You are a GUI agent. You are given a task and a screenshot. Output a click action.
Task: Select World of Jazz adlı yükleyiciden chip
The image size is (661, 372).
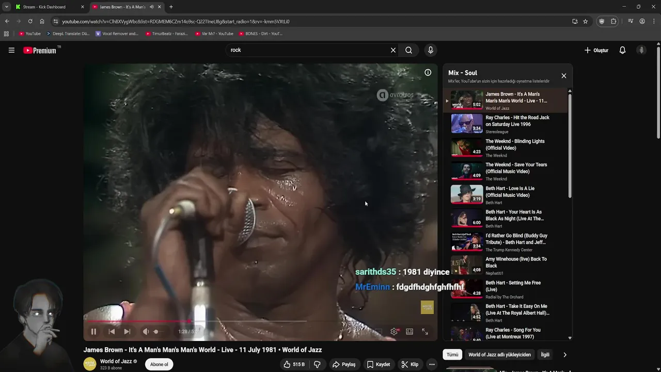tap(499, 355)
